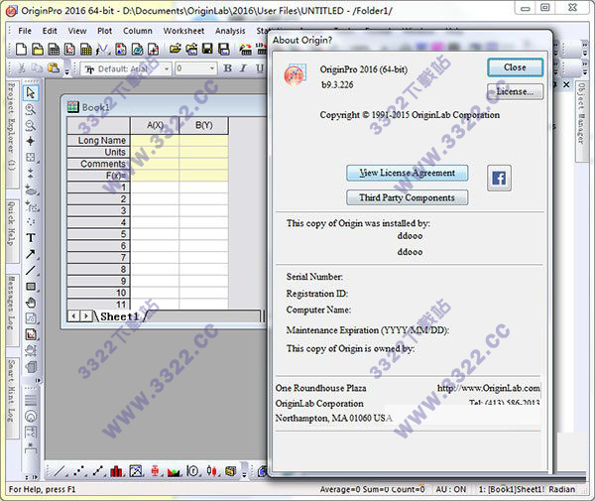Open the Worksheet menu
This screenshot has width=595, height=501.
point(183,31)
